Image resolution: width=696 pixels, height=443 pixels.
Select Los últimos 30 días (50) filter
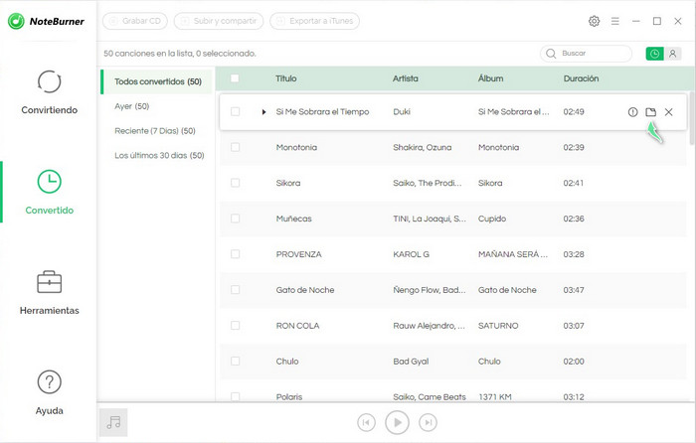coord(159,156)
